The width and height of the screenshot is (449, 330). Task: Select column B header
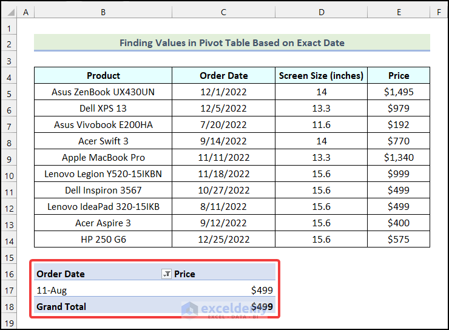click(x=103, y=12)
